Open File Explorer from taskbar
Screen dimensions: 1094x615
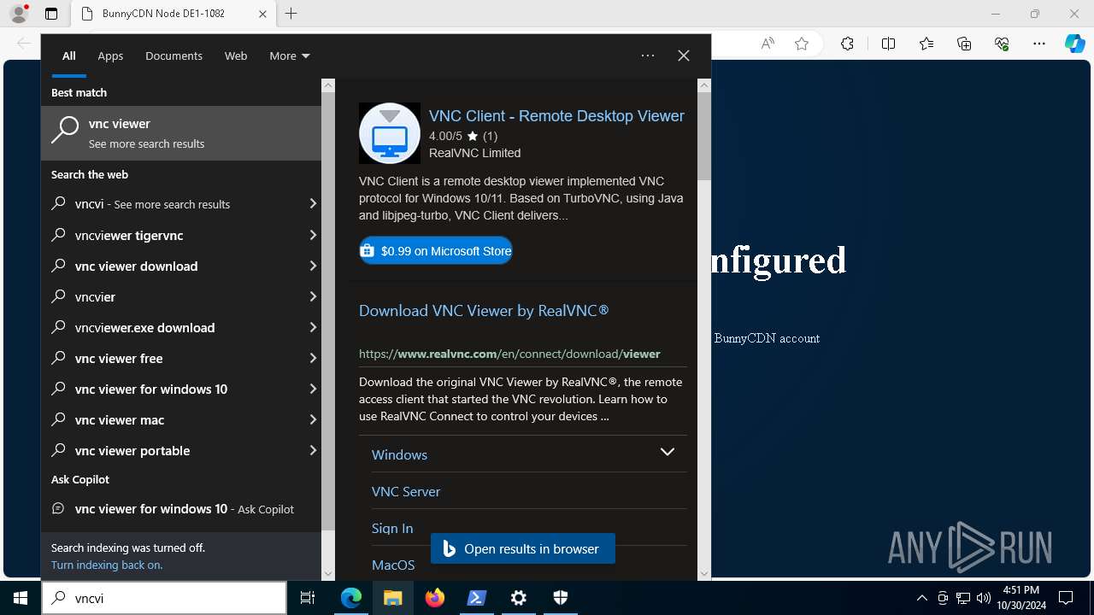(x=392, y=598)
